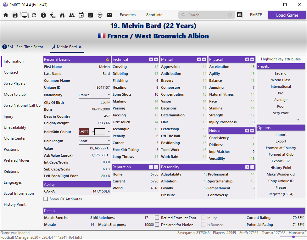
Task: Click the Save floppy disk icon
Action: [15, 15]
